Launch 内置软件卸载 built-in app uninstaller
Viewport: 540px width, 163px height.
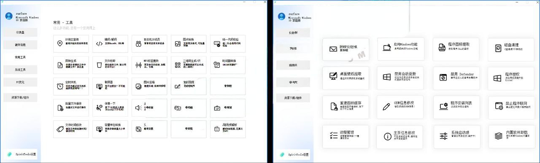(511, 136)
